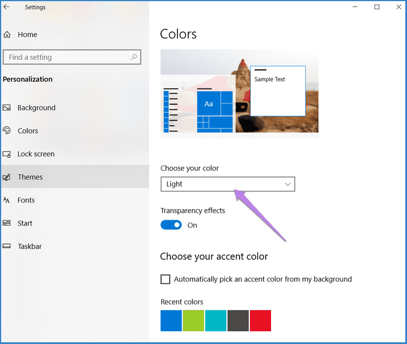Pick the teal recent color

coord(216,321)
